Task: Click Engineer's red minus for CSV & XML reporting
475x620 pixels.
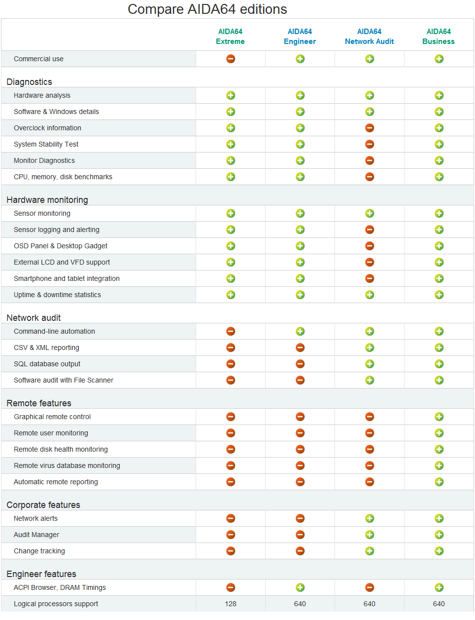Action: 300,348
